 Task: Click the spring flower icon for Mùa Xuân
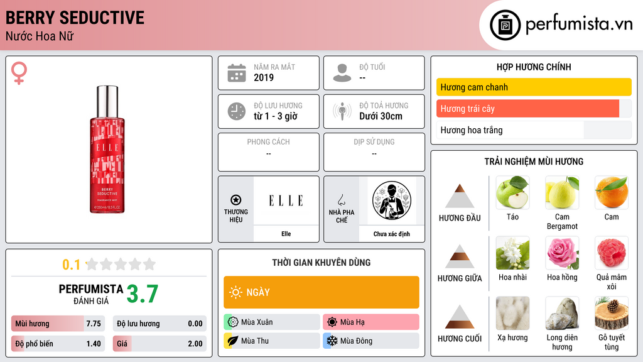(x=233, y=322)
